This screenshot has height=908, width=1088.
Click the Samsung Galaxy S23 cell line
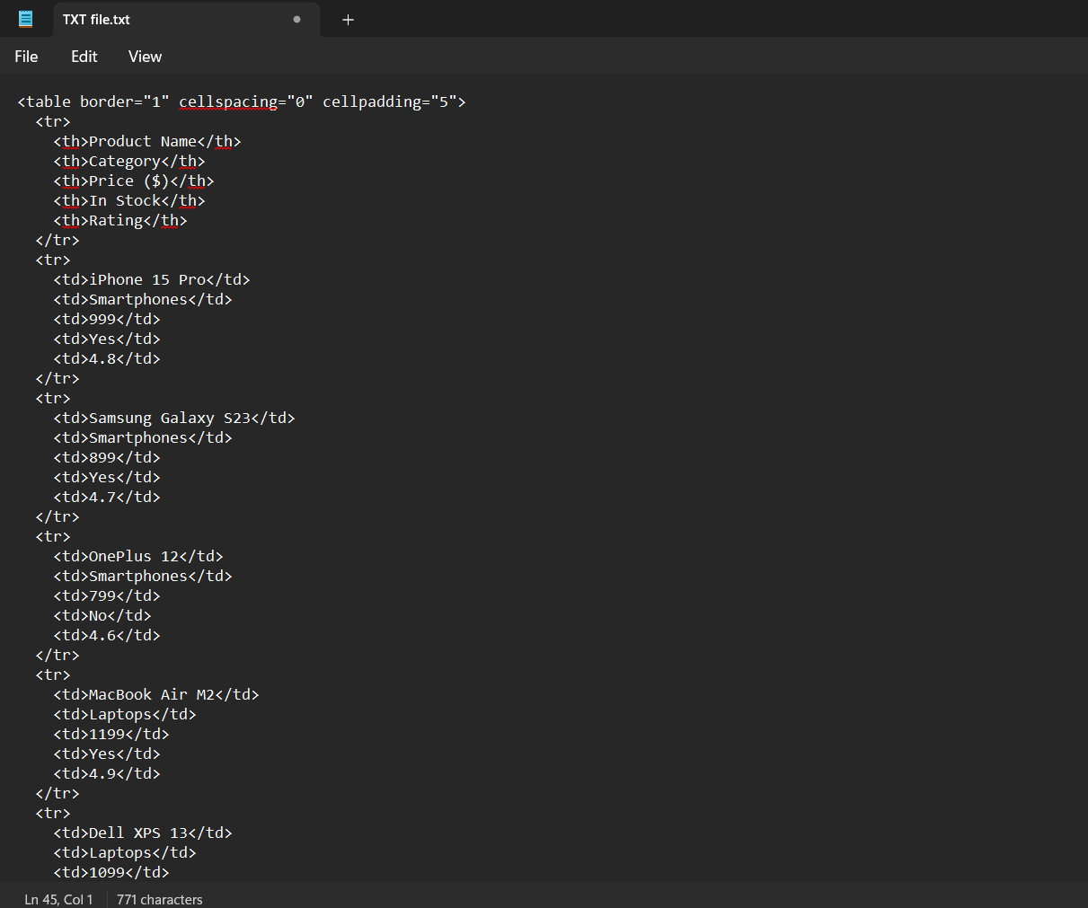click(x=174, y=418)
